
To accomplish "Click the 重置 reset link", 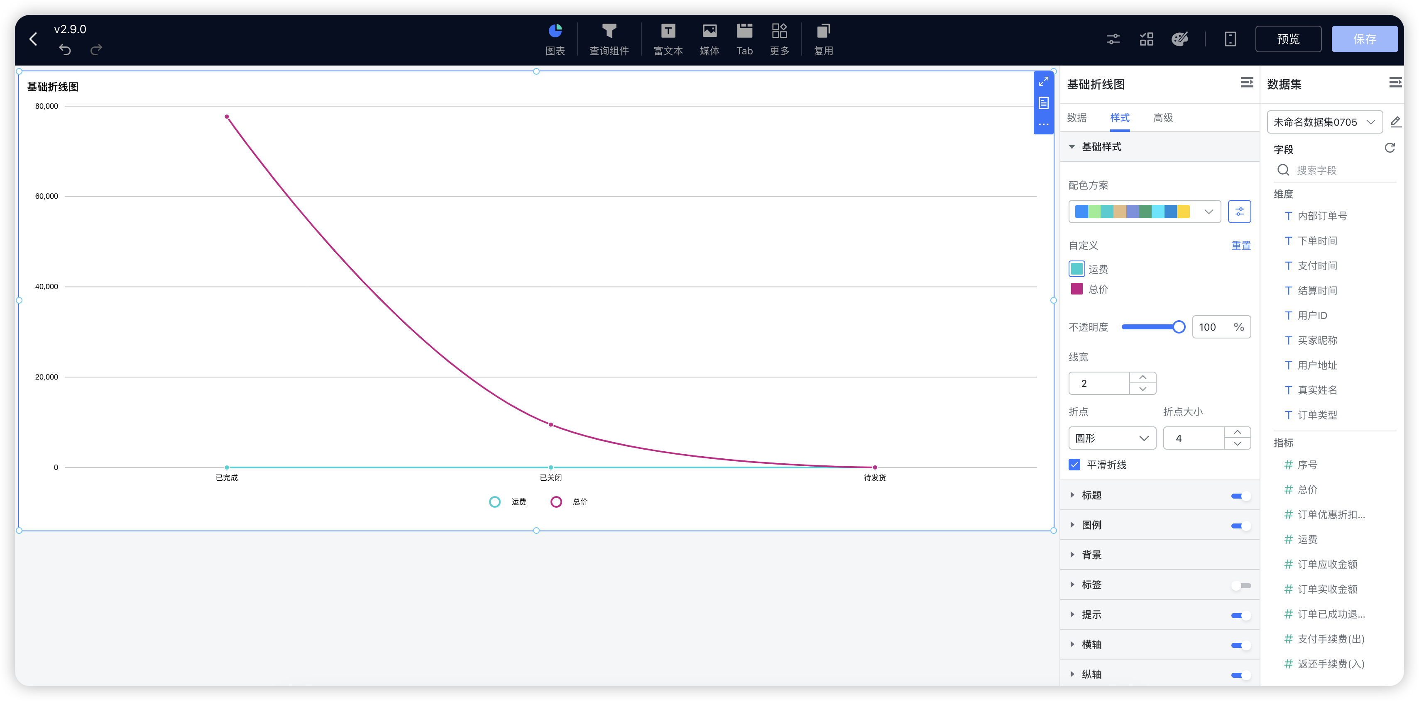I will point(1240,246).
